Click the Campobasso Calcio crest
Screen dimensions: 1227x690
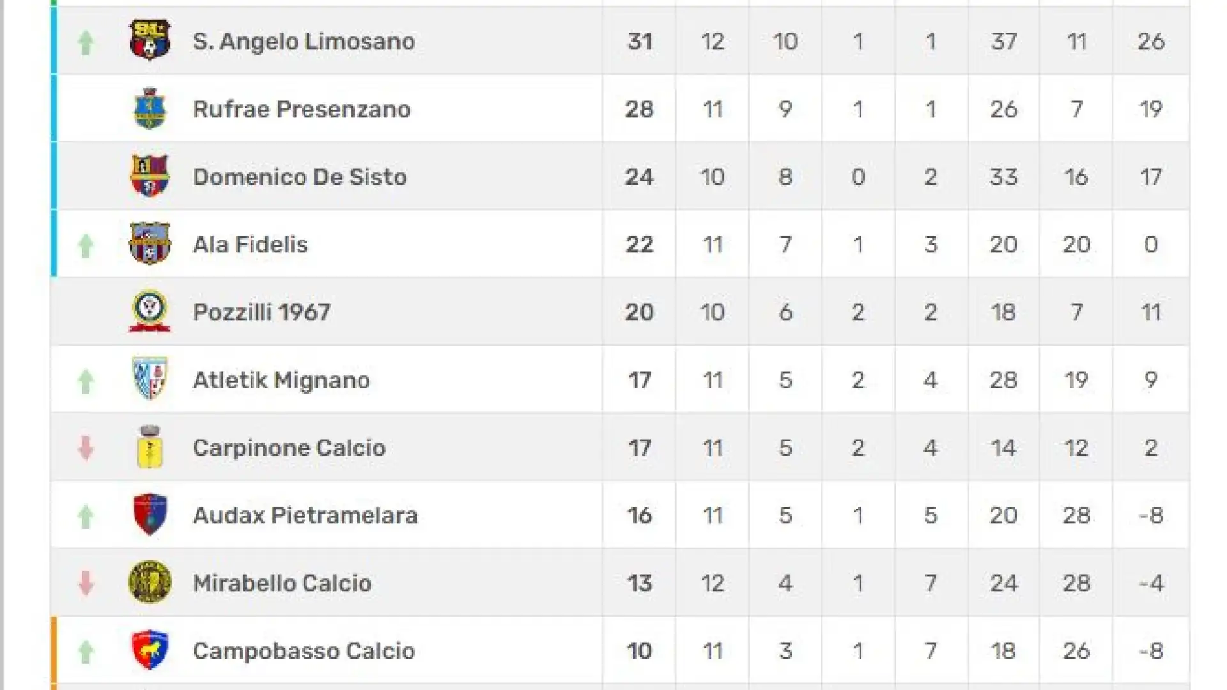[150, 650]
